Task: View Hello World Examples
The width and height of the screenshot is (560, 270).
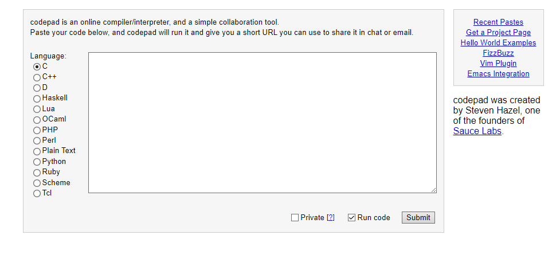Action: point(498,43)
